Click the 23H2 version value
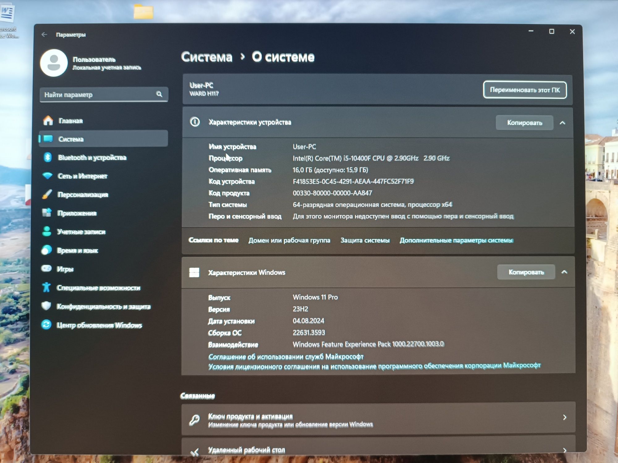 300,309
